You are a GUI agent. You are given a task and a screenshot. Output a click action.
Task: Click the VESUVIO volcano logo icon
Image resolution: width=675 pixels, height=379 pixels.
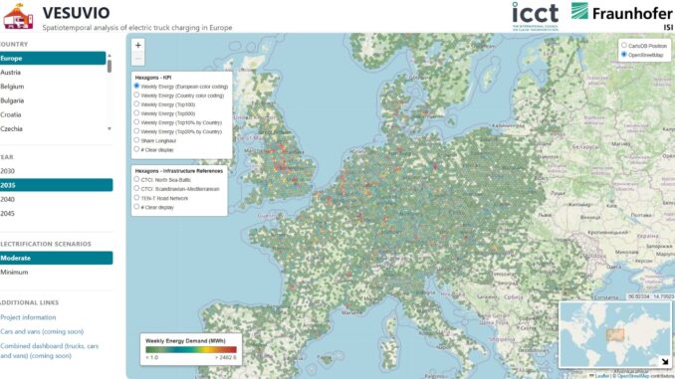point(18,16)
